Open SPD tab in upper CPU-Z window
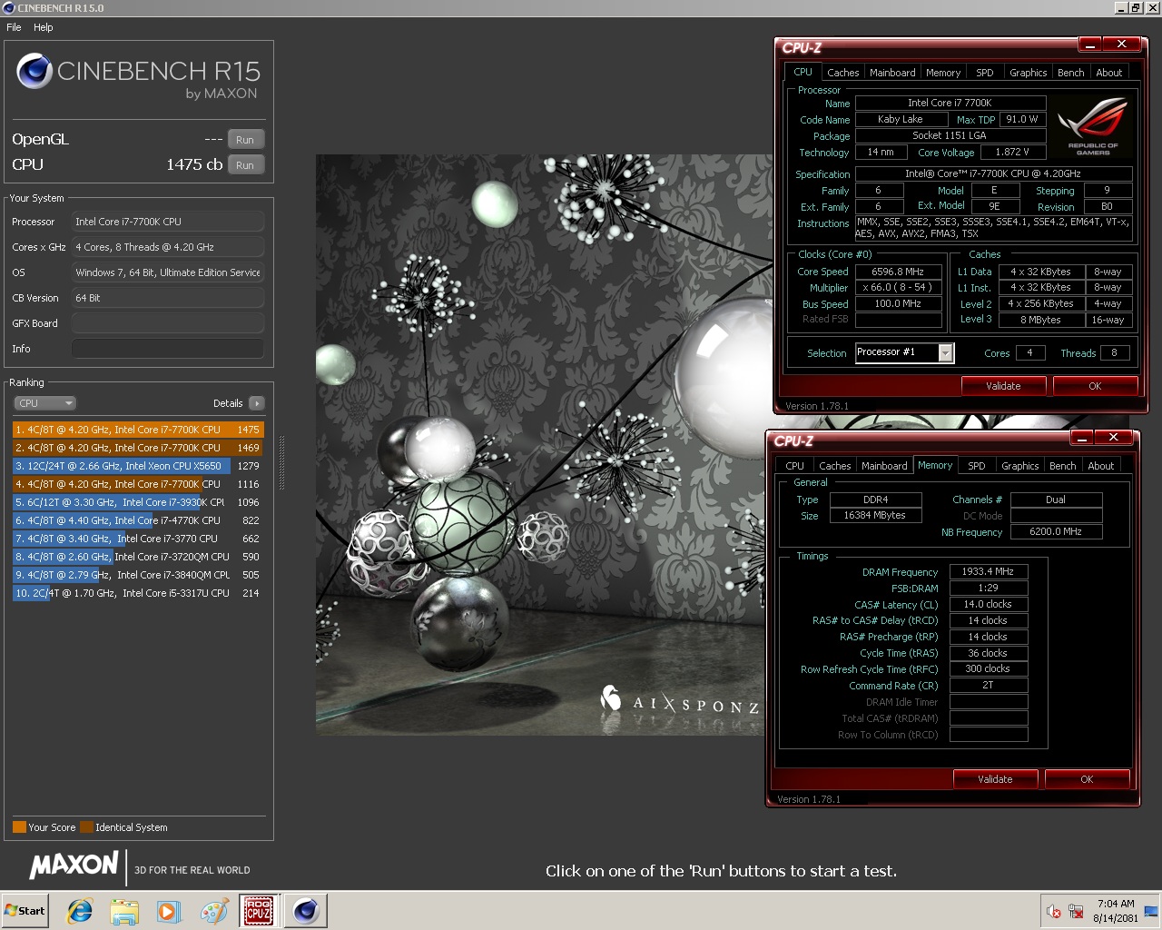 pos(985,73)
